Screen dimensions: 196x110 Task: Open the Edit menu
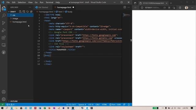[13, 2]
